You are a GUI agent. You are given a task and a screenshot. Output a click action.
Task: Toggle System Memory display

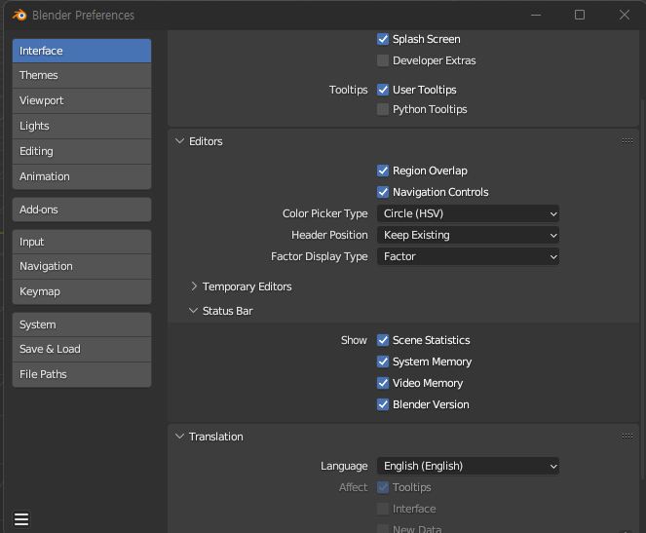coord(383,362)
